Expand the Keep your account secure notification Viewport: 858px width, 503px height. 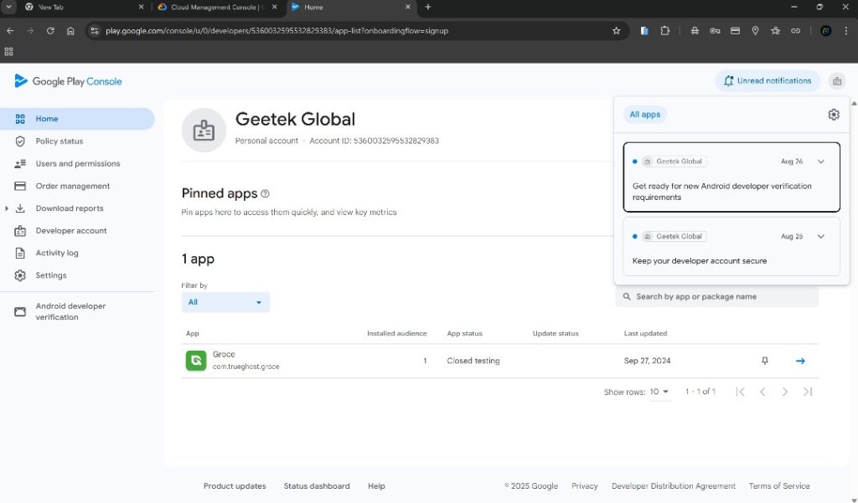click(x=820, y=237)
